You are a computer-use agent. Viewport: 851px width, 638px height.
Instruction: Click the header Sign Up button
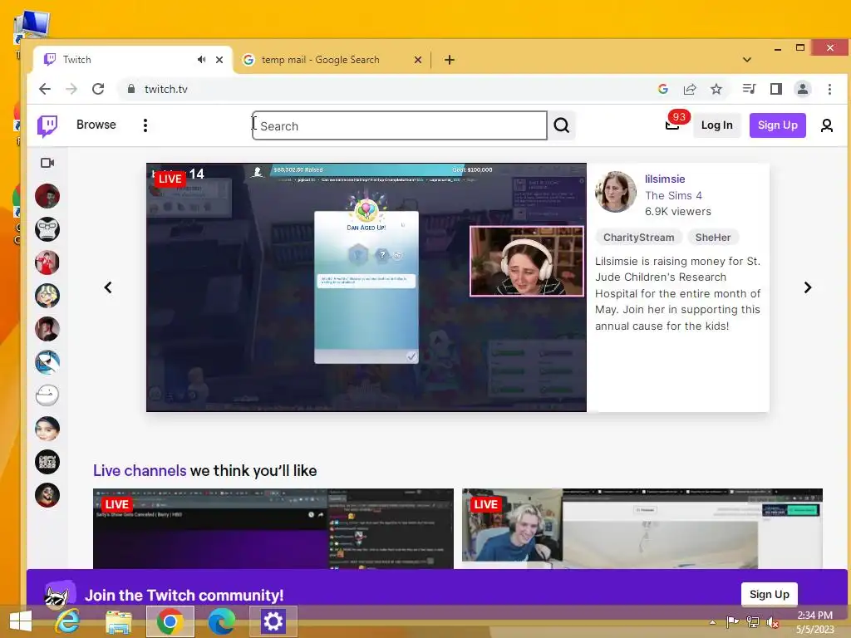(777, 125)
